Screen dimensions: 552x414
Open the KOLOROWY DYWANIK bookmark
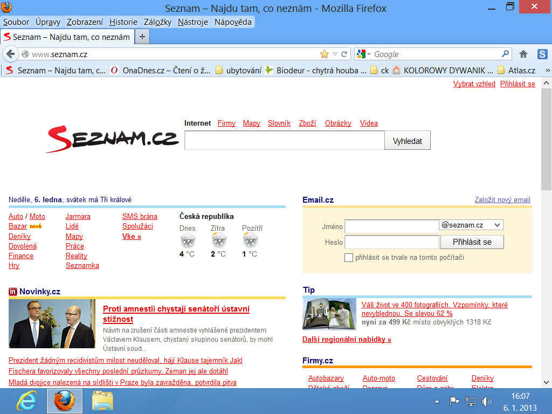point(443,71)
